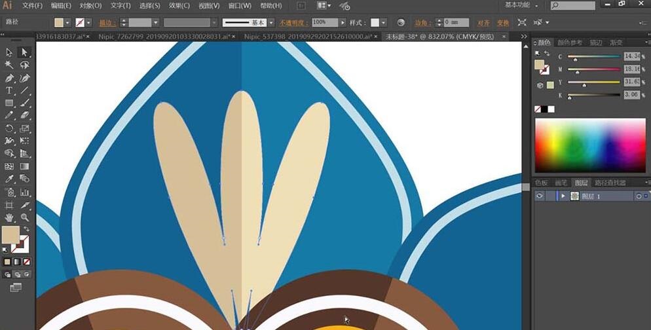This screenshot has width=651, height=330.
Task: Select the Direct Selection tool
Action: 24,52
